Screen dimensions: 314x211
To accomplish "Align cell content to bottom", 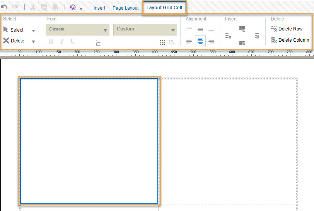I will [211, 31].
